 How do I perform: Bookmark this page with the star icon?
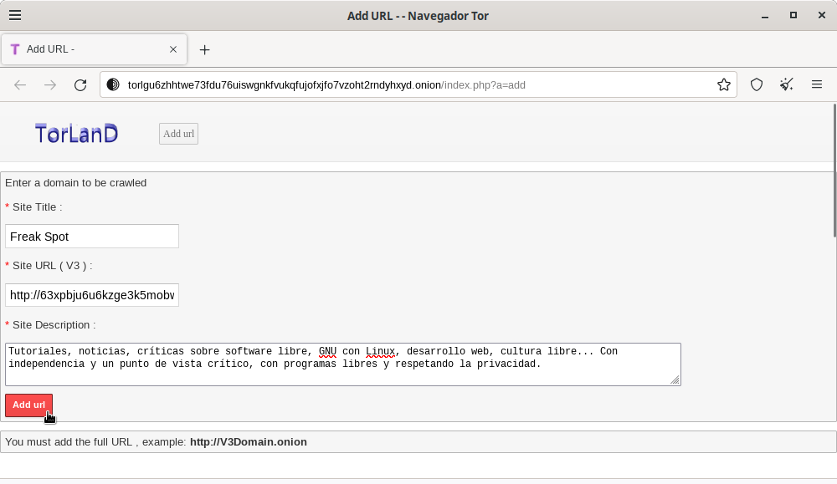tap(724, 84)
